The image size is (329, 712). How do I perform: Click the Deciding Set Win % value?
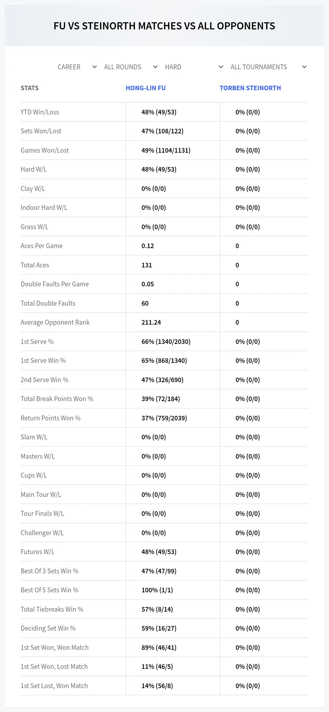159,628
